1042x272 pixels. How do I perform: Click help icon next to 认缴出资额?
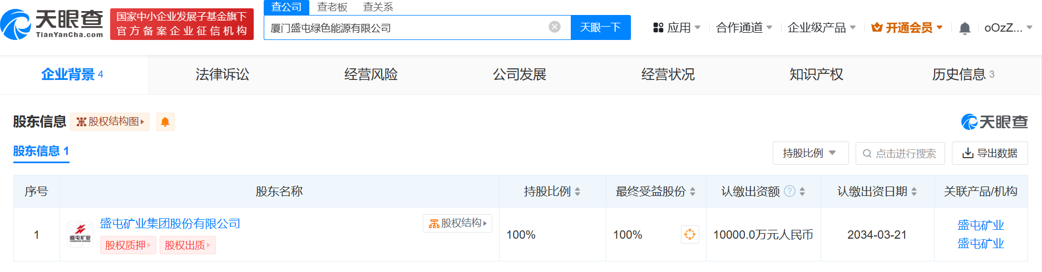click(x=789, y=192)
